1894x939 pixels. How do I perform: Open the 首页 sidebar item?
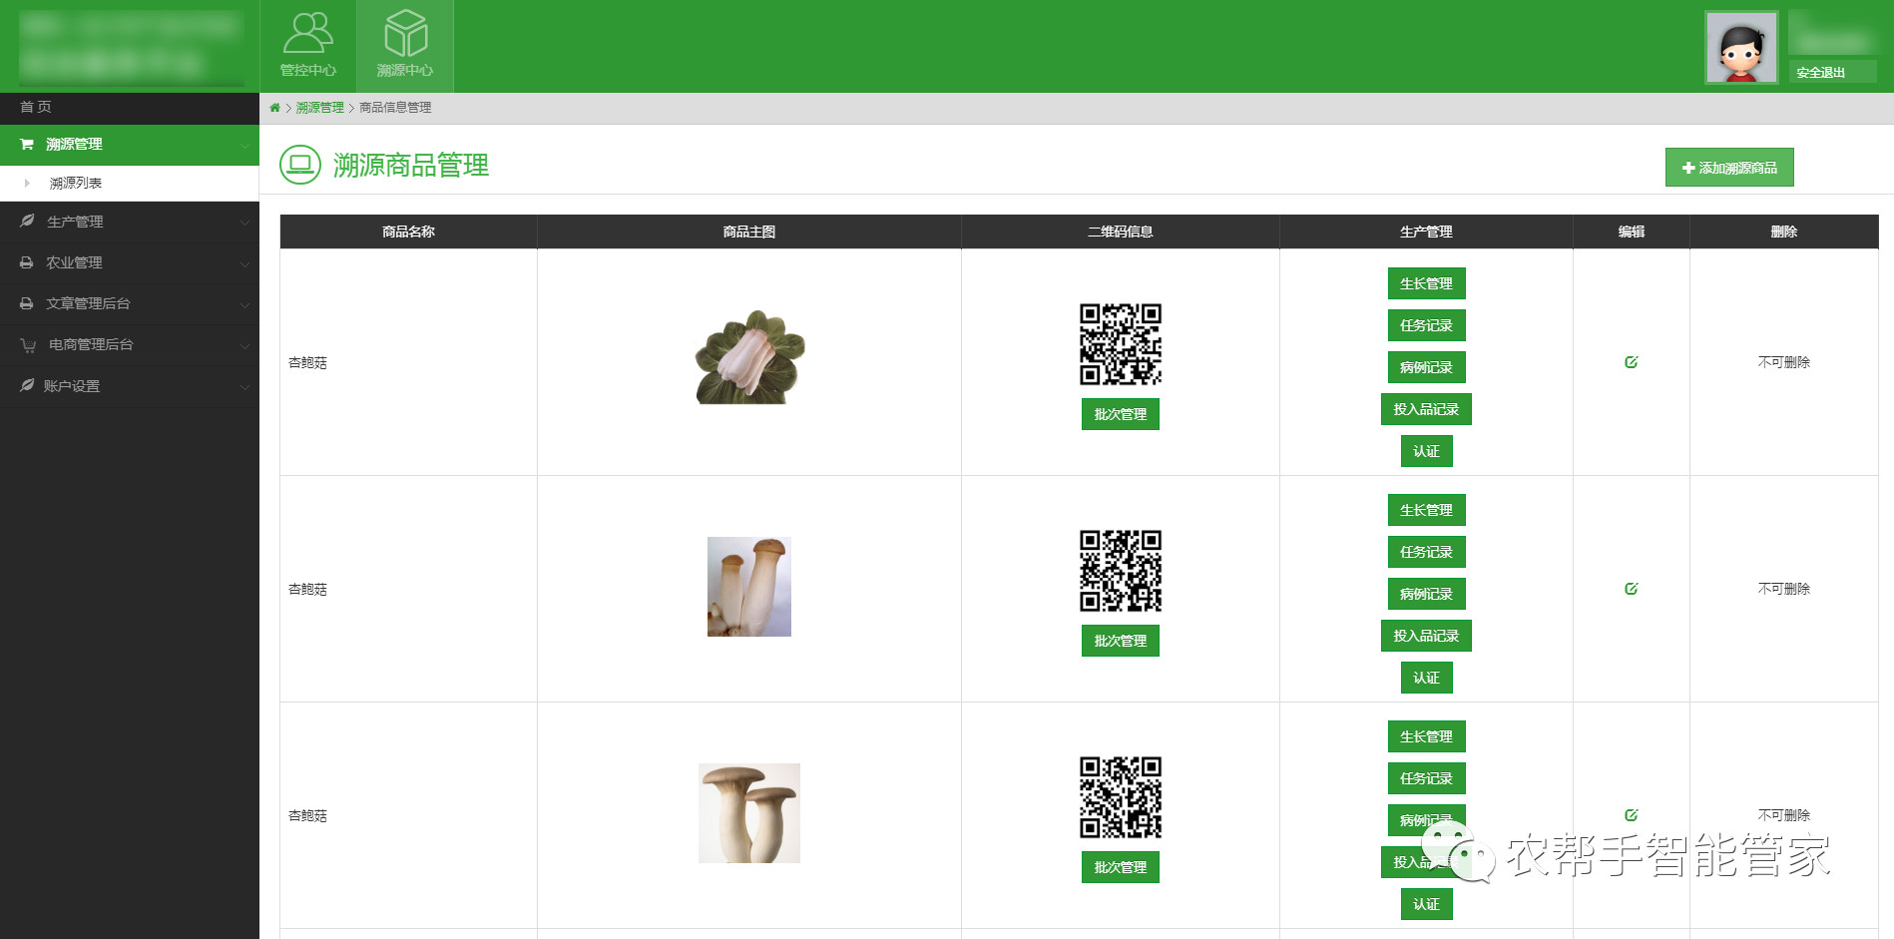[x=130, y=107]
